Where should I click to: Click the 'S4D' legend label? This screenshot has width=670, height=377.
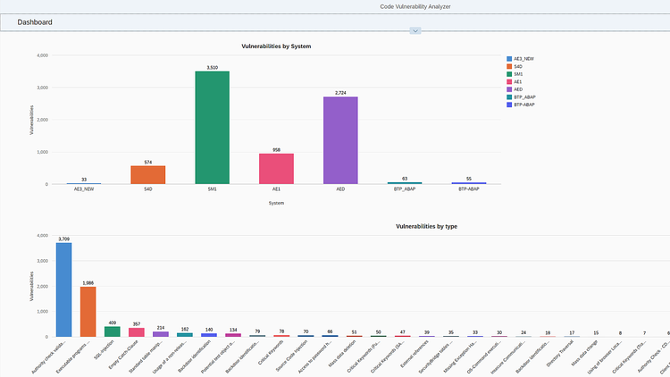tap(518, 67)
